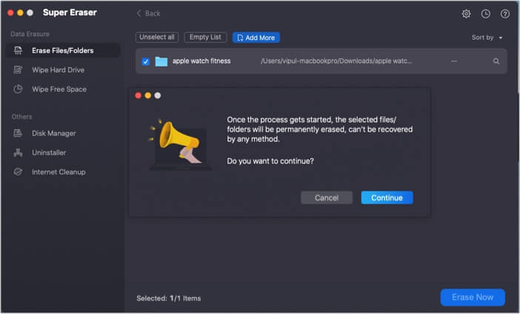Image resolution: width=520 pixels, height=314 pixels.
Task: Click the Disk Manager icon
Action: [x=18, y=133]
